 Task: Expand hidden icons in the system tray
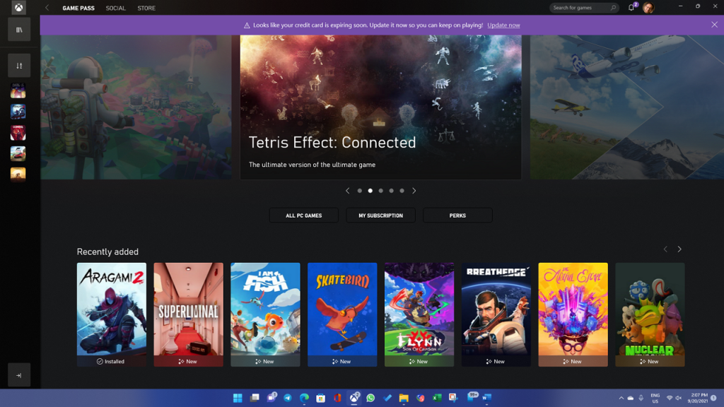point(621,397)
